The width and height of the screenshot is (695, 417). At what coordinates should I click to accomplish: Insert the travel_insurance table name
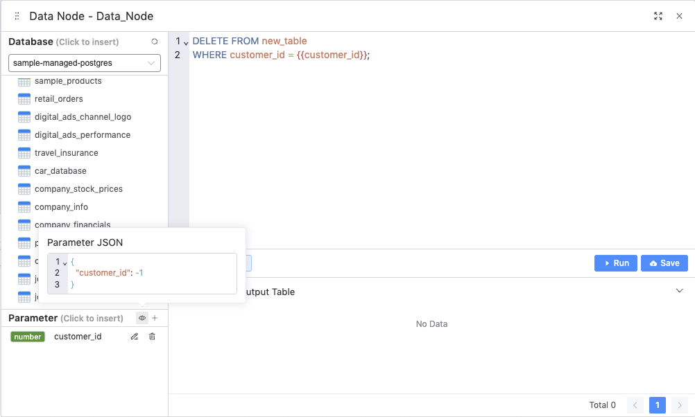(x=66, y=153)
